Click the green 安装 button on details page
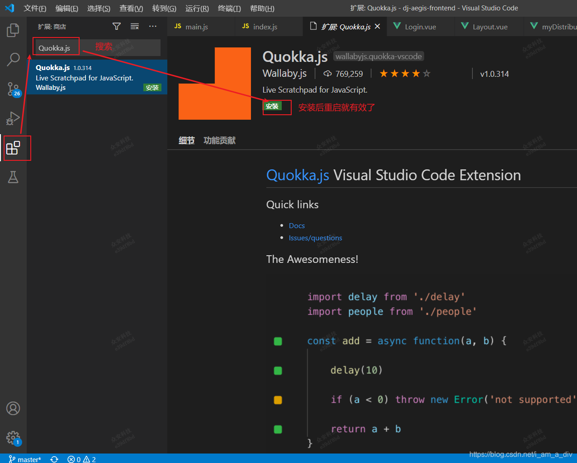The height and width of the screenshot is (463, 577). [272, 106]
